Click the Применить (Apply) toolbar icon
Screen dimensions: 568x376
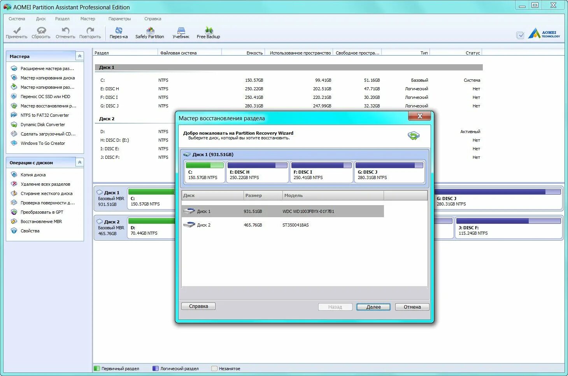pyautogui.click(x=16, y=32)
